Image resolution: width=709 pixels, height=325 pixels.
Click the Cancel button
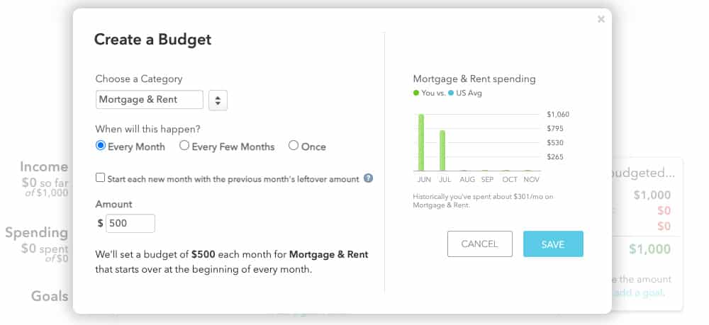pos(480,244)
